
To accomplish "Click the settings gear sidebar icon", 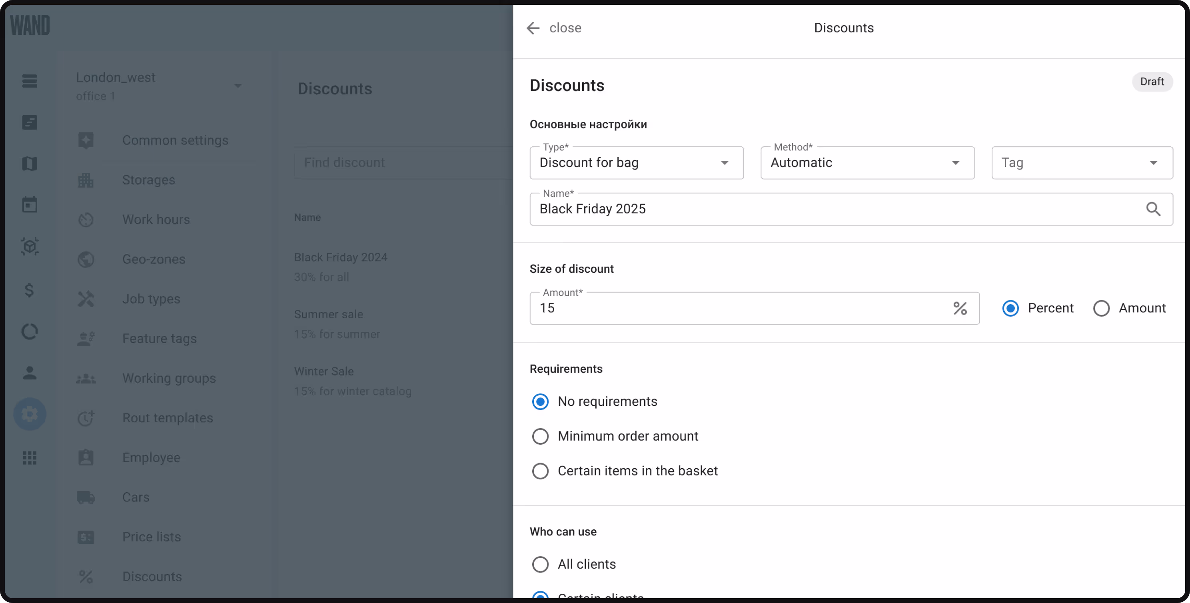I will click(30, 414).
